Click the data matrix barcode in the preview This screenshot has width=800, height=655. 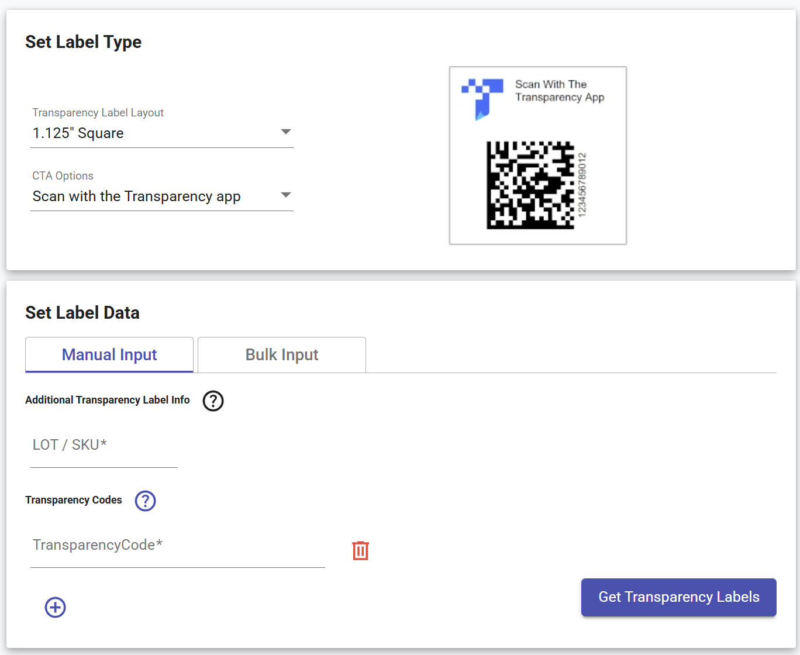pos(530,185)
